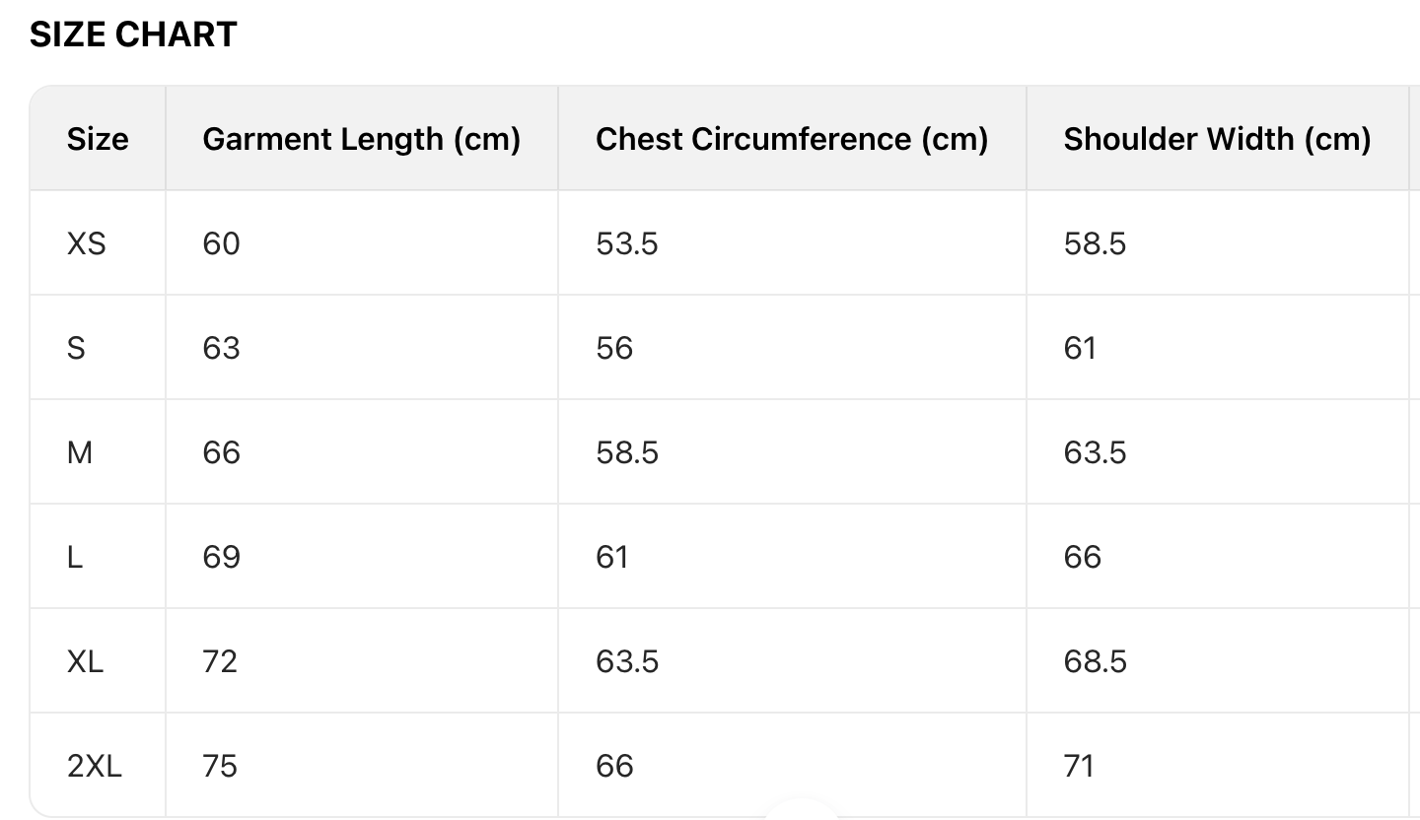Select the Garment Length (cm) column header
This screenshot has height=820, width=1420.
[361, 139]
